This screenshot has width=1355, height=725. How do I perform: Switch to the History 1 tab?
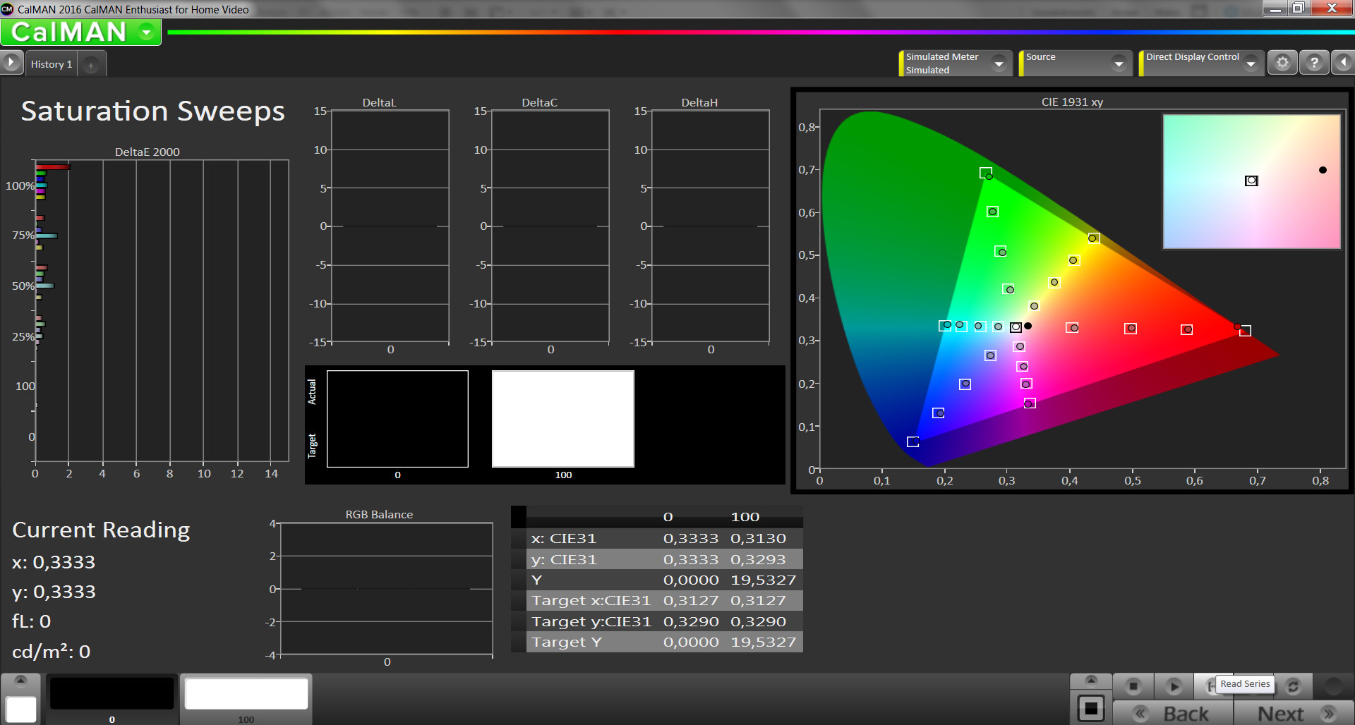[51, 64]
